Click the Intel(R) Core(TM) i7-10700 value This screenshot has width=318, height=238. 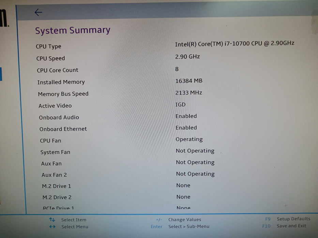(234, 44)
